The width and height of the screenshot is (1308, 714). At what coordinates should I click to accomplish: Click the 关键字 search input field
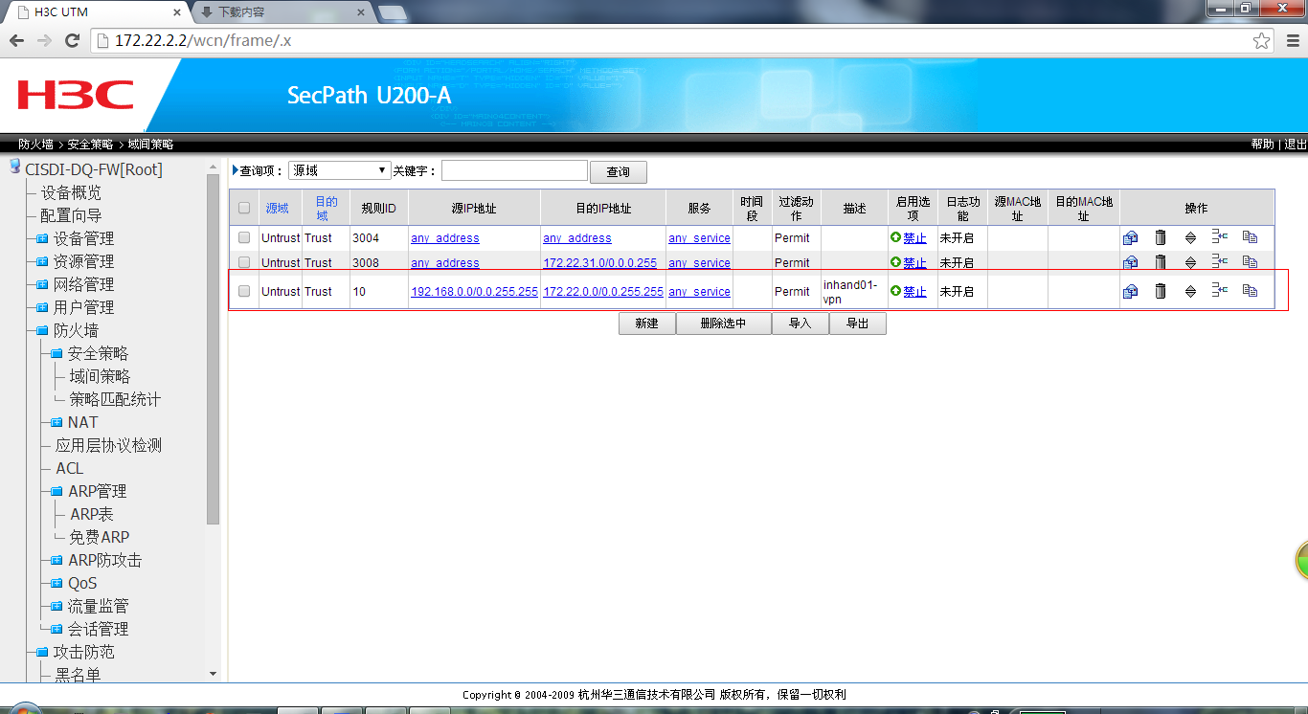[514, 170]
